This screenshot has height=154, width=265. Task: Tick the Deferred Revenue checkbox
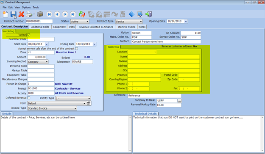pos(29,98)
